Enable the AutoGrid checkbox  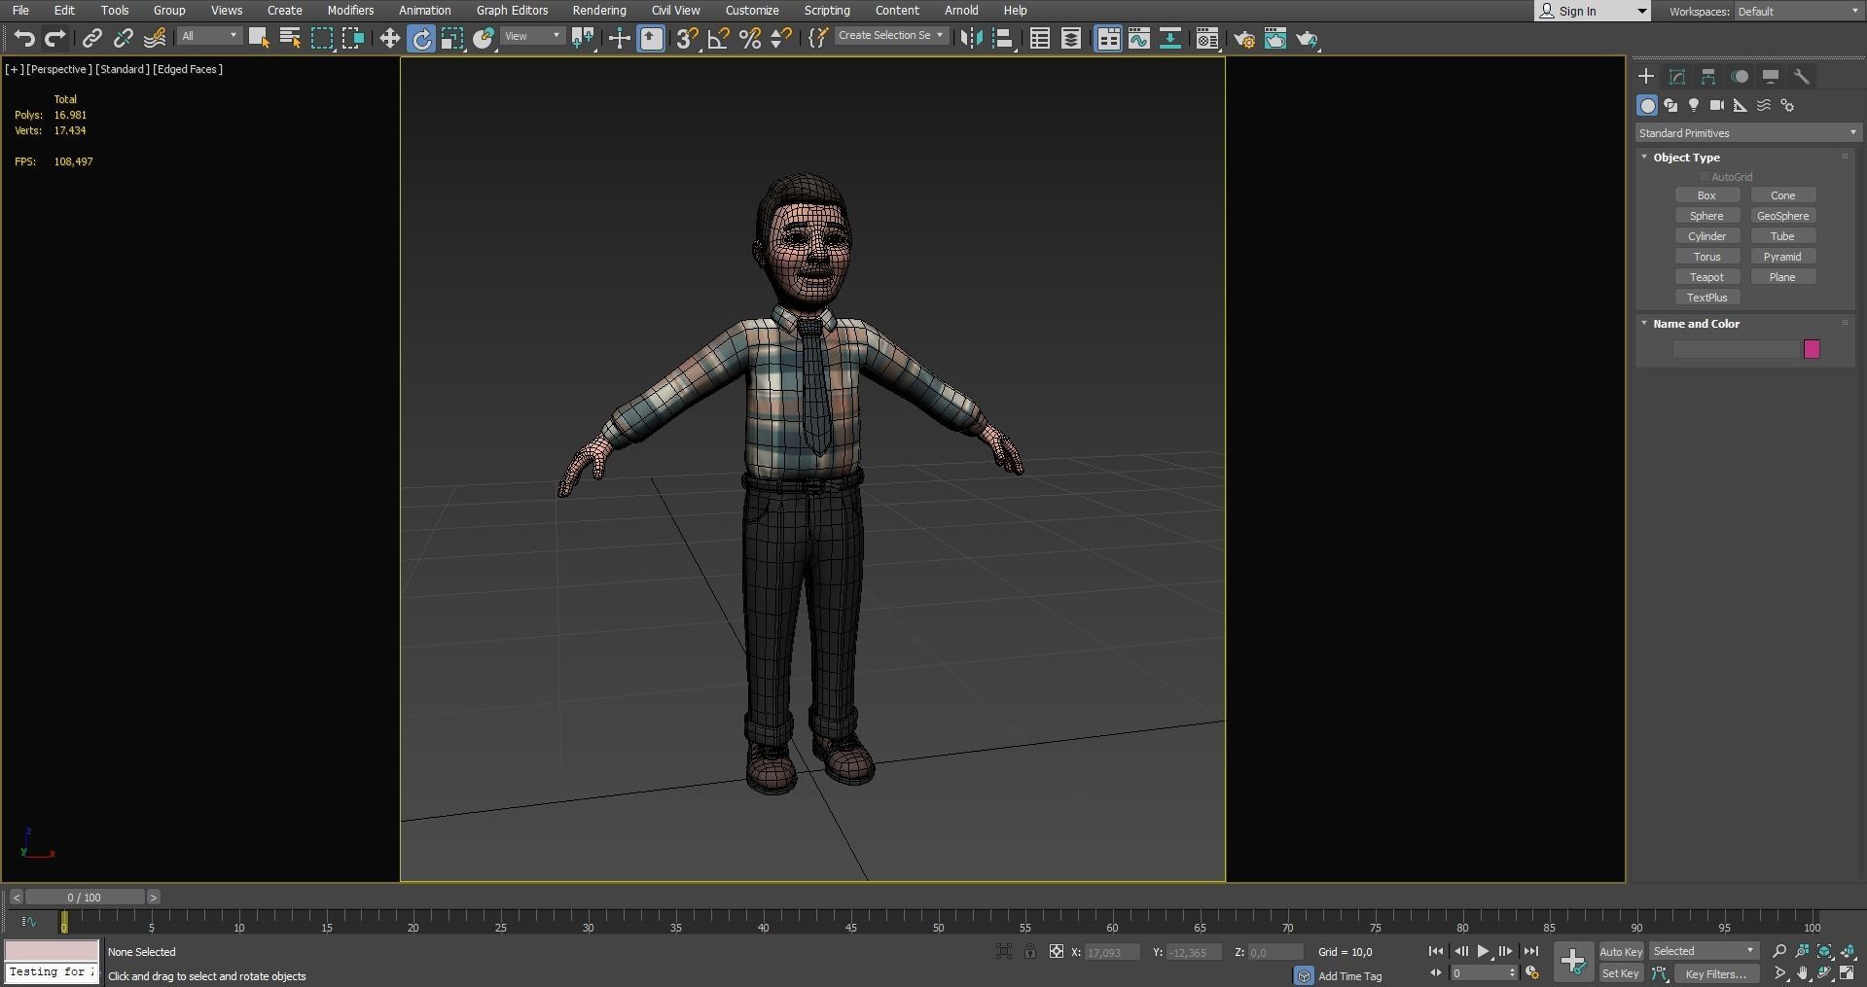[1705, 177]
